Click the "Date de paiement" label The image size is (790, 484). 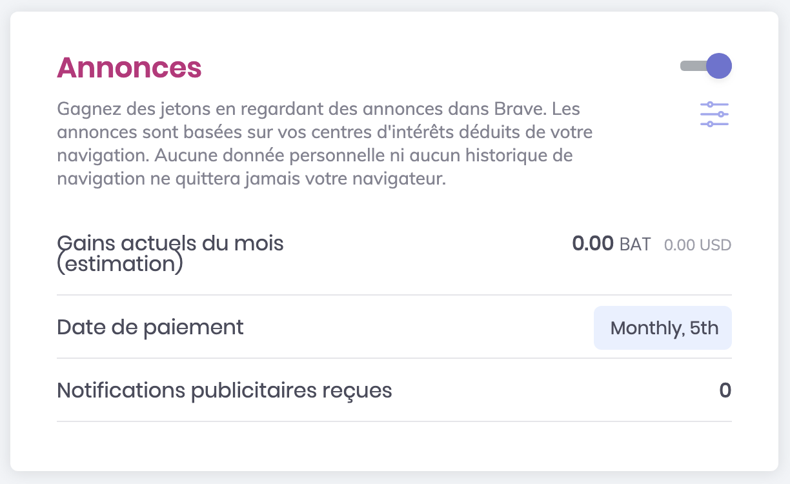click(150, 327)
